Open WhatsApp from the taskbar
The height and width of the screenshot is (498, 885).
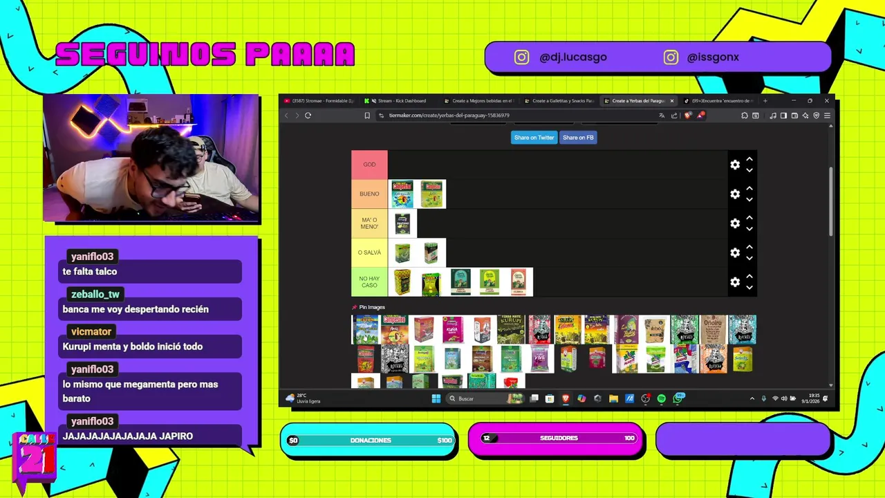pos(678,398)
